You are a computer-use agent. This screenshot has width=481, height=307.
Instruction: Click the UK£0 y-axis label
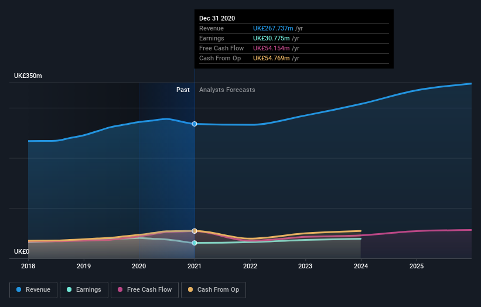22,251
